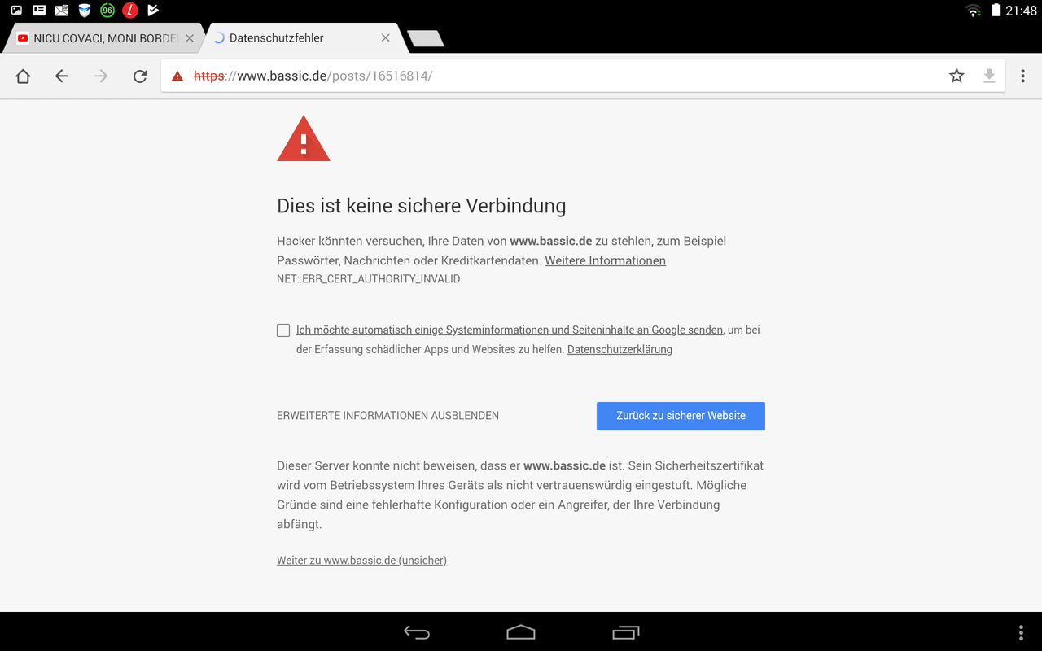Open the Datenschutzerklärung link
The image size is (1042, 651).
point(620,349)
